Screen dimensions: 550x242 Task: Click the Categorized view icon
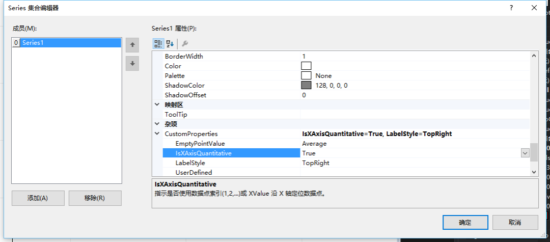click(x=158, y=44)
